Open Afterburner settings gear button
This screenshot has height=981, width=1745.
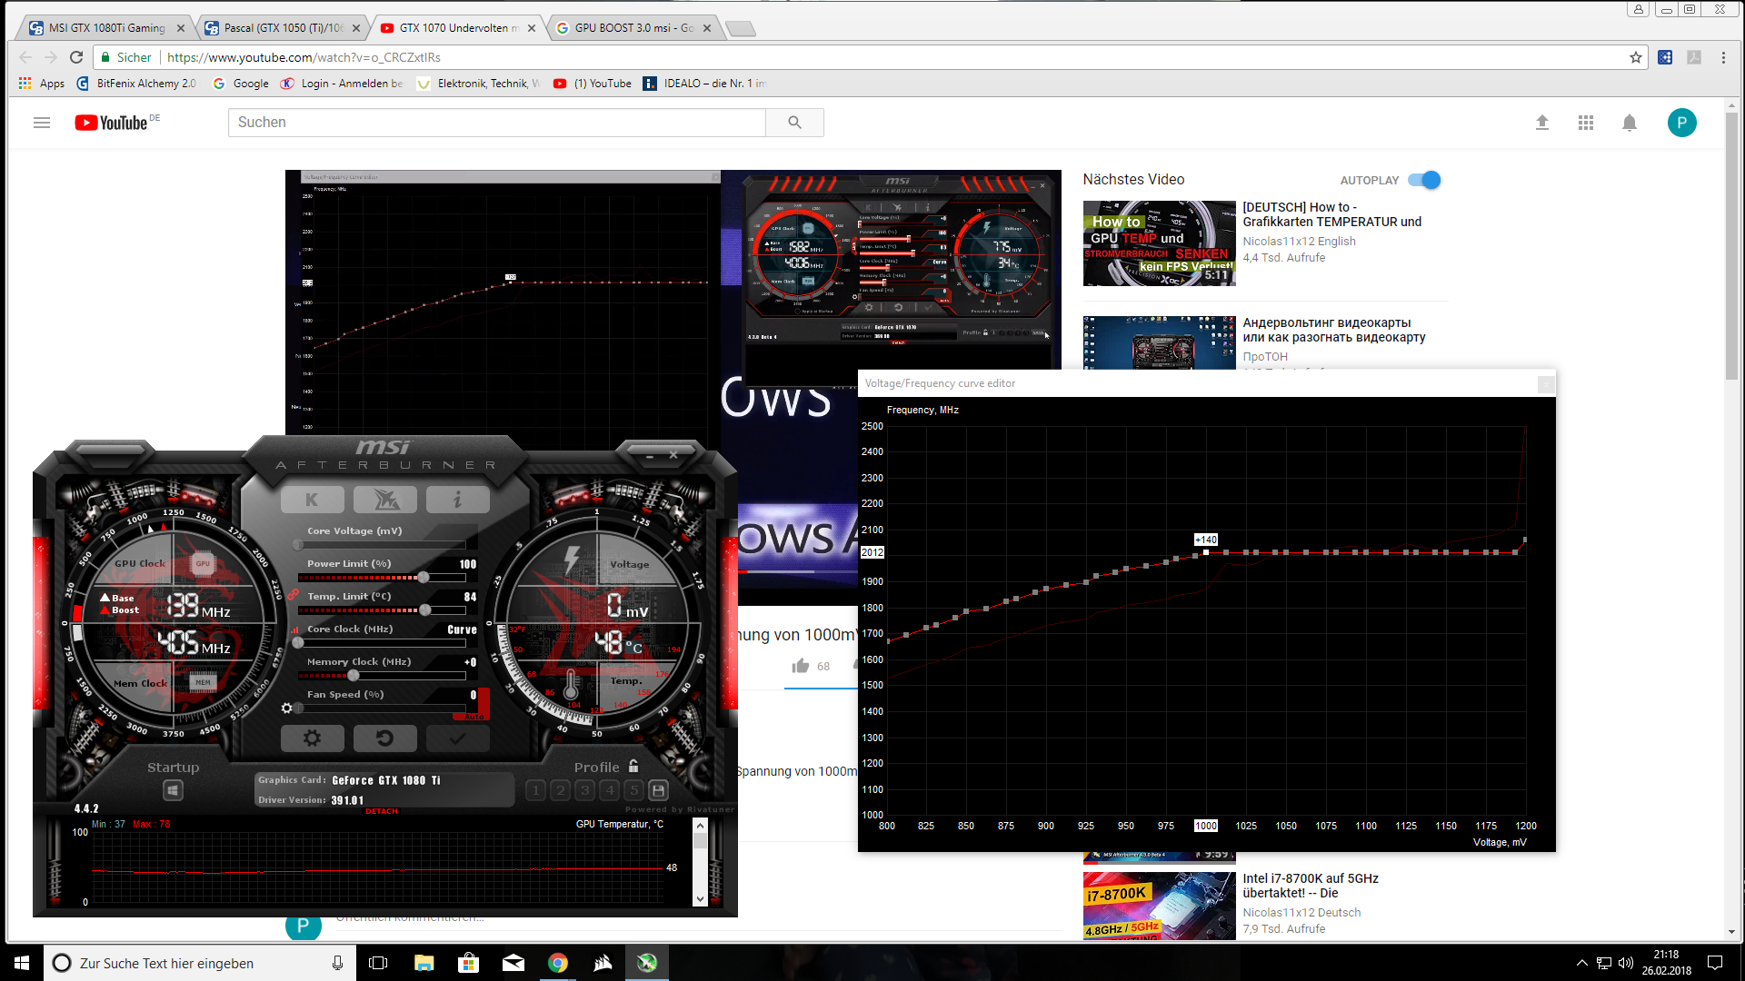point(312,738)
